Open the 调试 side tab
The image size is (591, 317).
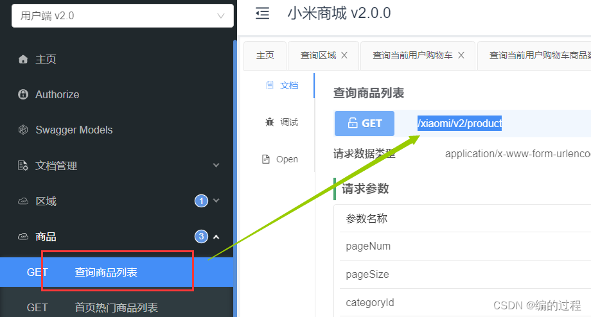pyautogui.click(x=289, y=122)
